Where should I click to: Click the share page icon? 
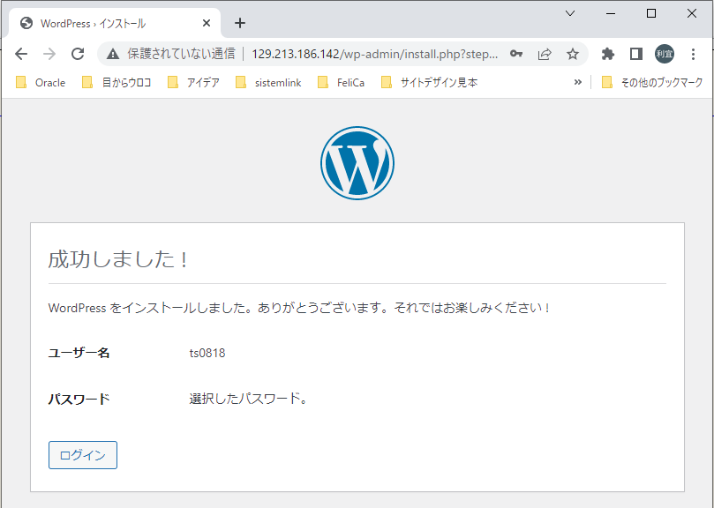click(x=545, y=54)
